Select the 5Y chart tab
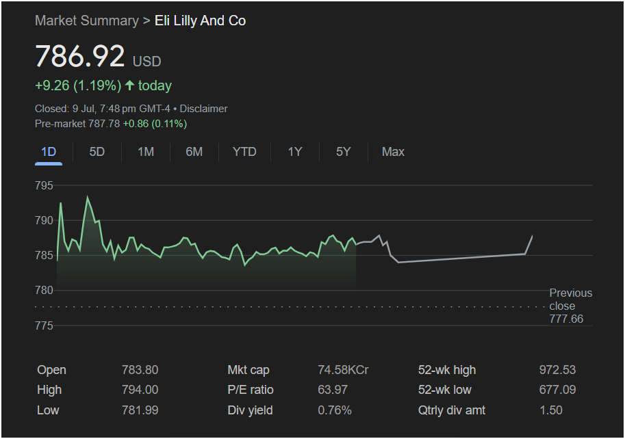Screen dimensions: 625x439 (x=343, y=152)
